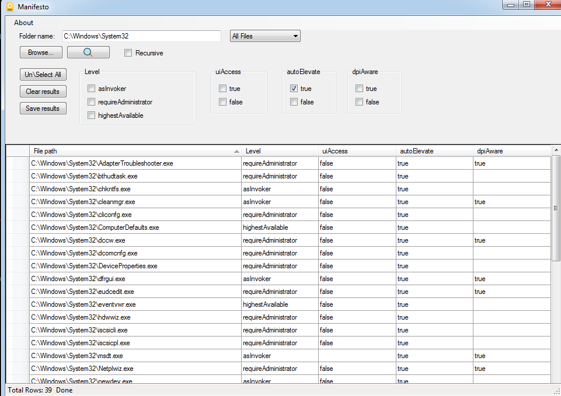Image resolution: width=561 pixels, height=396 pixels.
Task: Click the Manifesto app icon in title bar
Action: click(x=9, y=7)
